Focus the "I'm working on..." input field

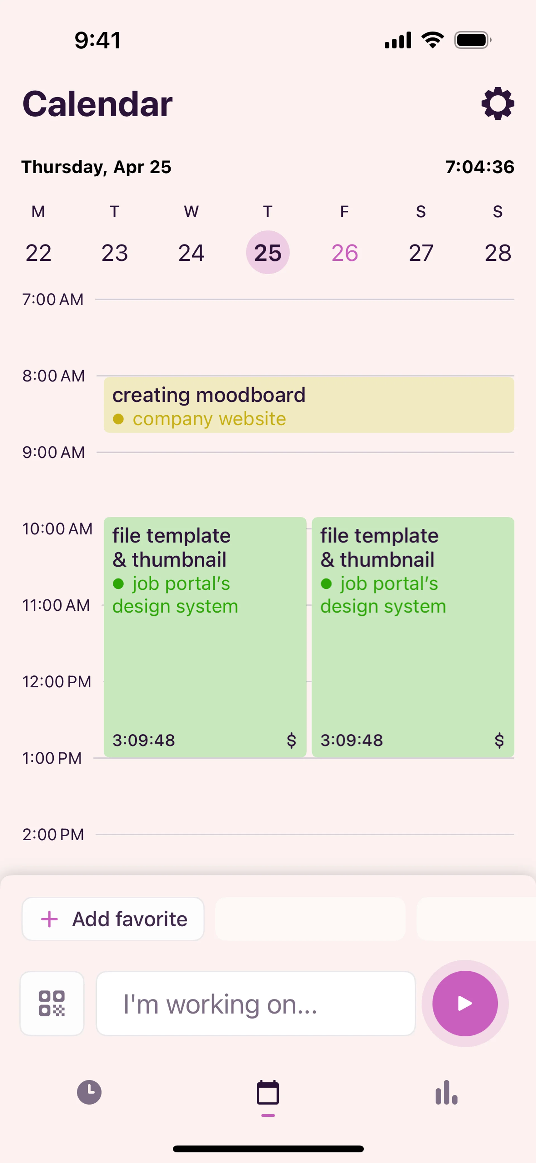(255, 1004)
